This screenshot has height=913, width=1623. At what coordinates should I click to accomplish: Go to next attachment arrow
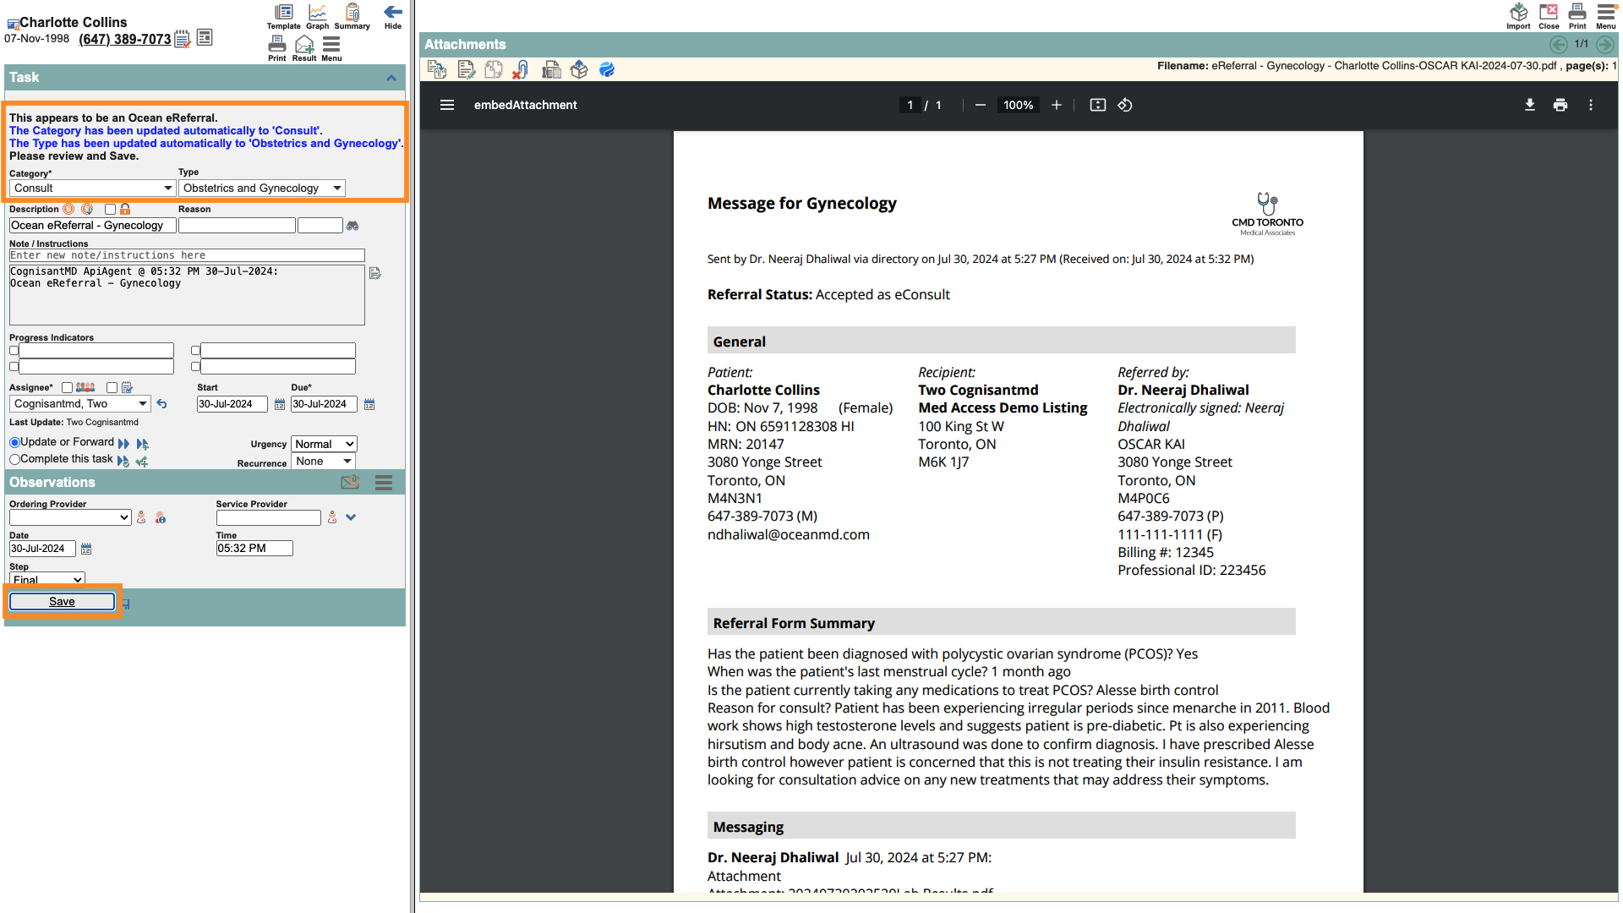tap(1604, 44)
